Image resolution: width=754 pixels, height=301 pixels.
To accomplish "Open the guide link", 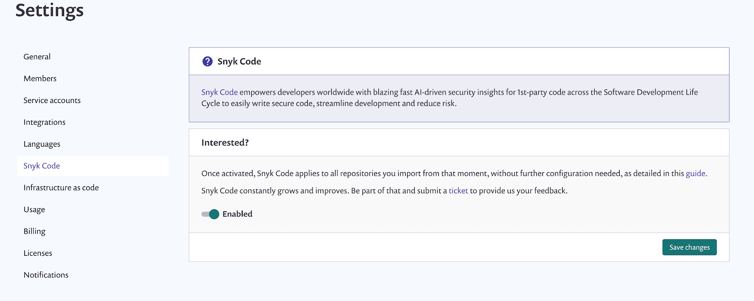I will click(696, 174).
